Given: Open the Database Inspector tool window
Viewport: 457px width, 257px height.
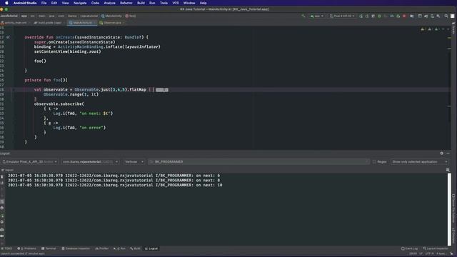Looking at the screenshot, I should tap(76, 248).
